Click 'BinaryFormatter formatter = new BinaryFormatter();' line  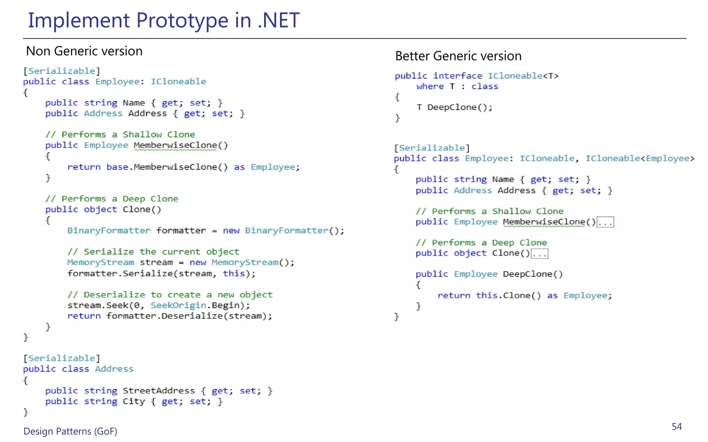(x=206, y=230)
